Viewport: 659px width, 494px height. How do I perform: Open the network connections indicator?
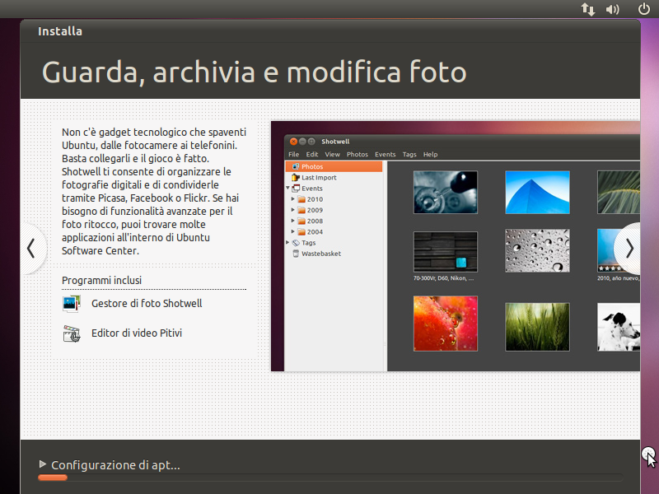[588, 9]
